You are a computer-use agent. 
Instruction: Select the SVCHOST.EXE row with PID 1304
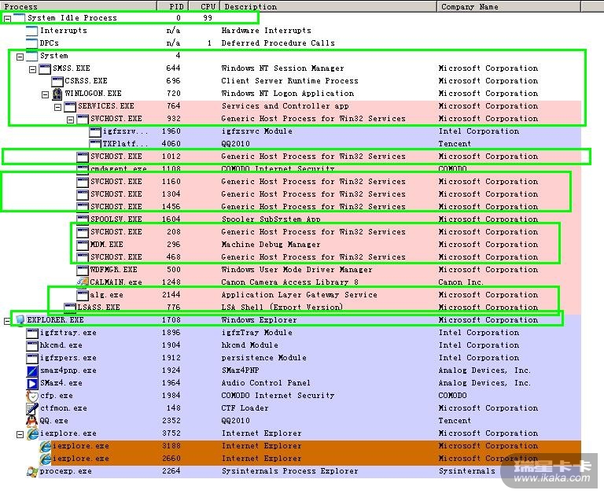pyautogui.click(x=329, y=194)
